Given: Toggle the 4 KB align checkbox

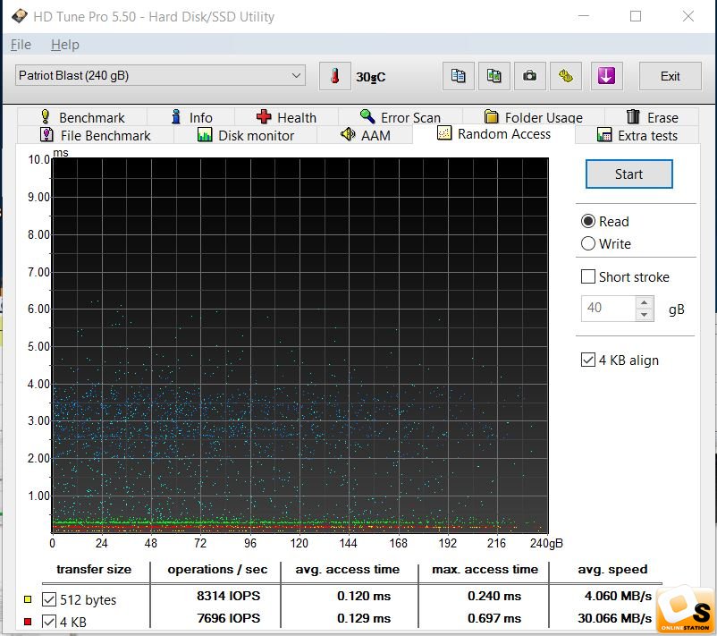Looking at the screenshot, I should pos(588,360).
